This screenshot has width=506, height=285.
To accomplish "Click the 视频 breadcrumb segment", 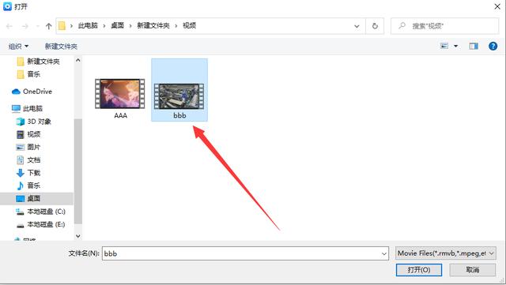I will [x=190, y=26].
